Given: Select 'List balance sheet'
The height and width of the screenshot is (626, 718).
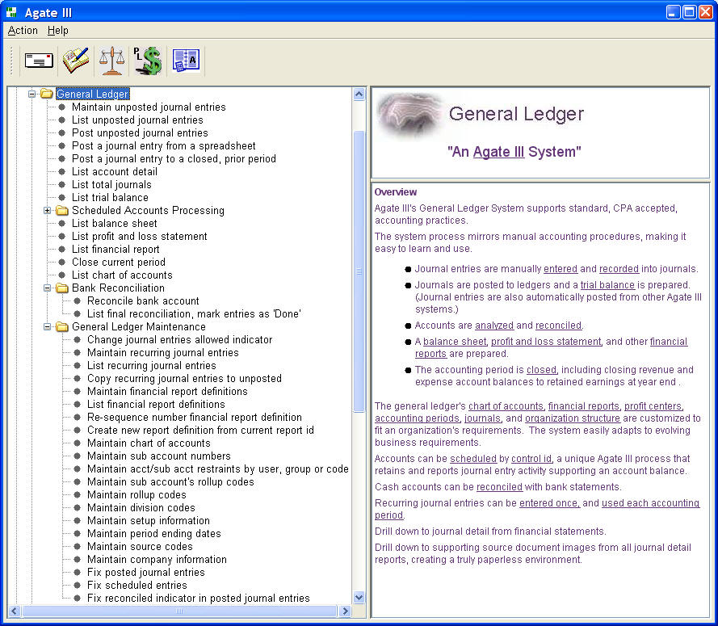Looking at the screenshot, I should click(115, 224).
